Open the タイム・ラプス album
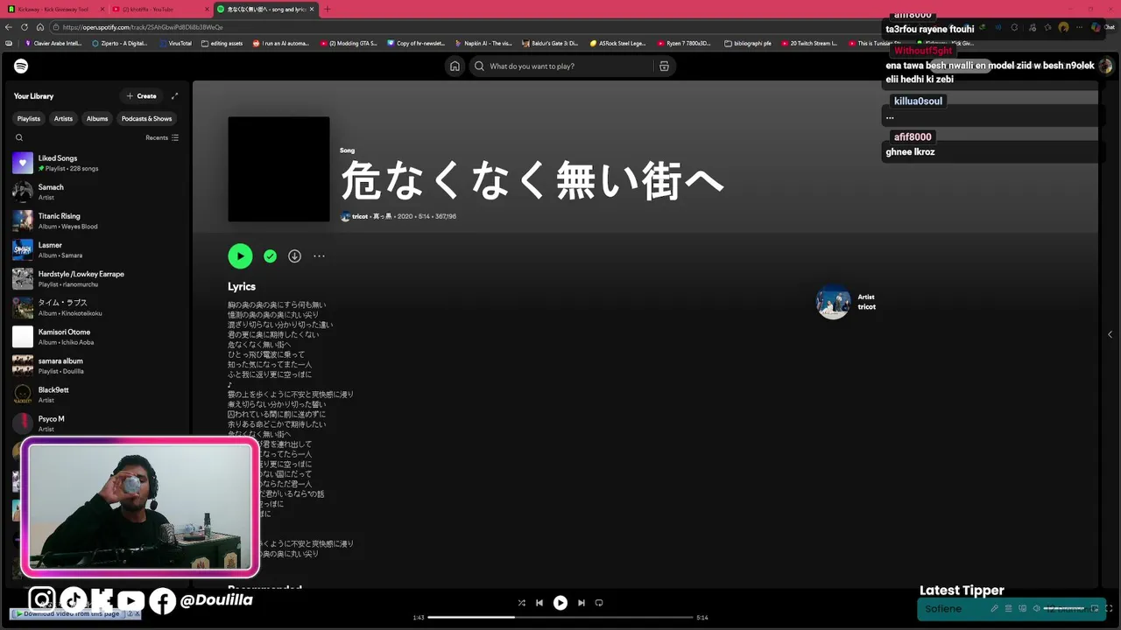This screenshot has width=1121, height=630. [x=96, y=307]
